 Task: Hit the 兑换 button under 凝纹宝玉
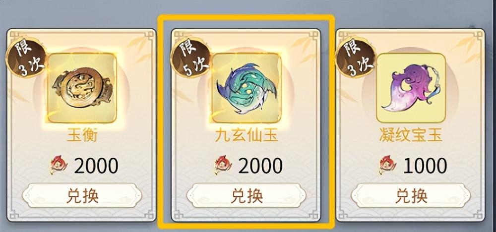tap(411, 195)
